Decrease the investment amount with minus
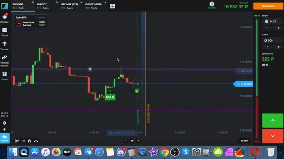This screenshot has height=159, width=284. [x=267, y=47]
